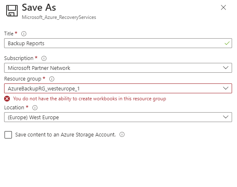This screenshot has height=187, width=237.
Task: Click AzureBackupRG_westeurope_1 resource group box
Action: click(x=118, y=88)
